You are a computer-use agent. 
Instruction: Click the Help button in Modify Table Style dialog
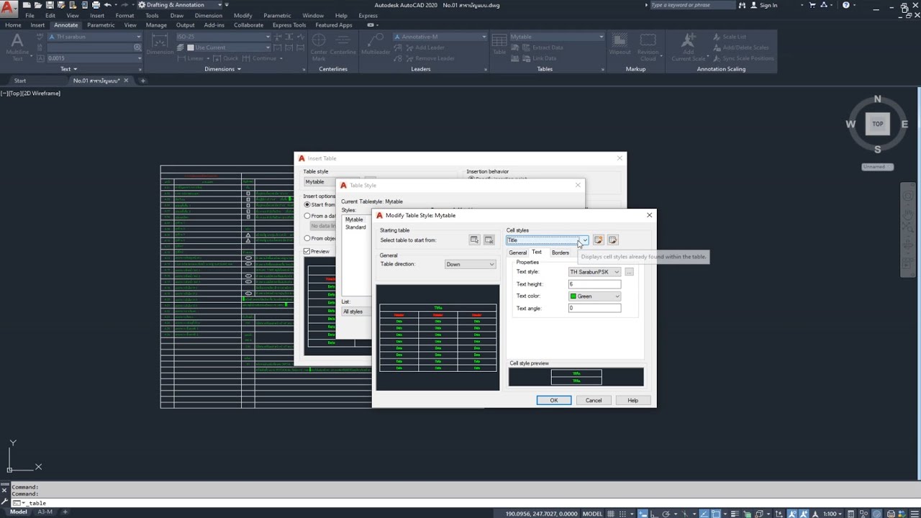pos(632,400)
